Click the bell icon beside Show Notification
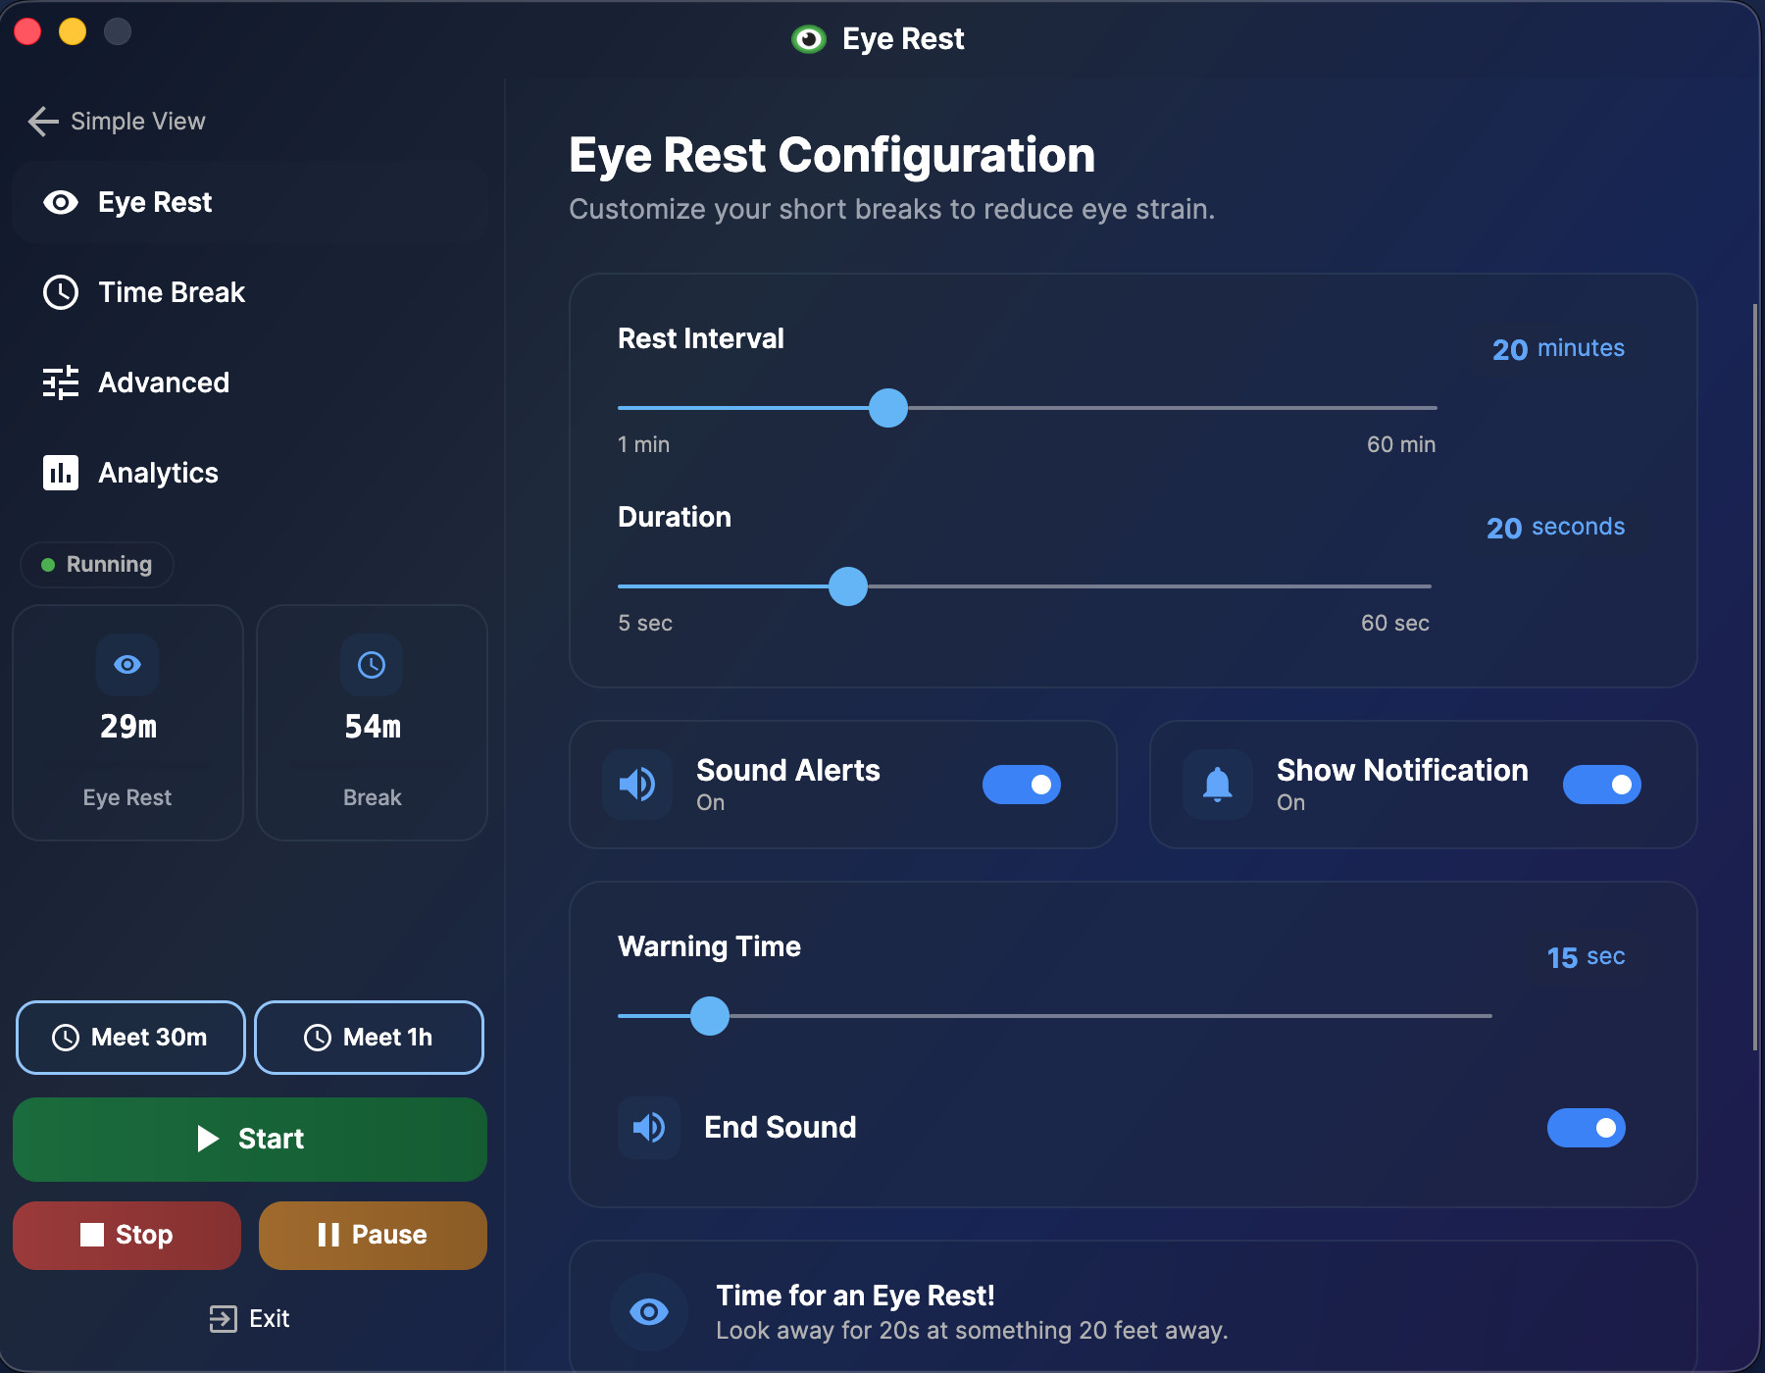This screenshot has height=1373, width=1765. 1218,785
